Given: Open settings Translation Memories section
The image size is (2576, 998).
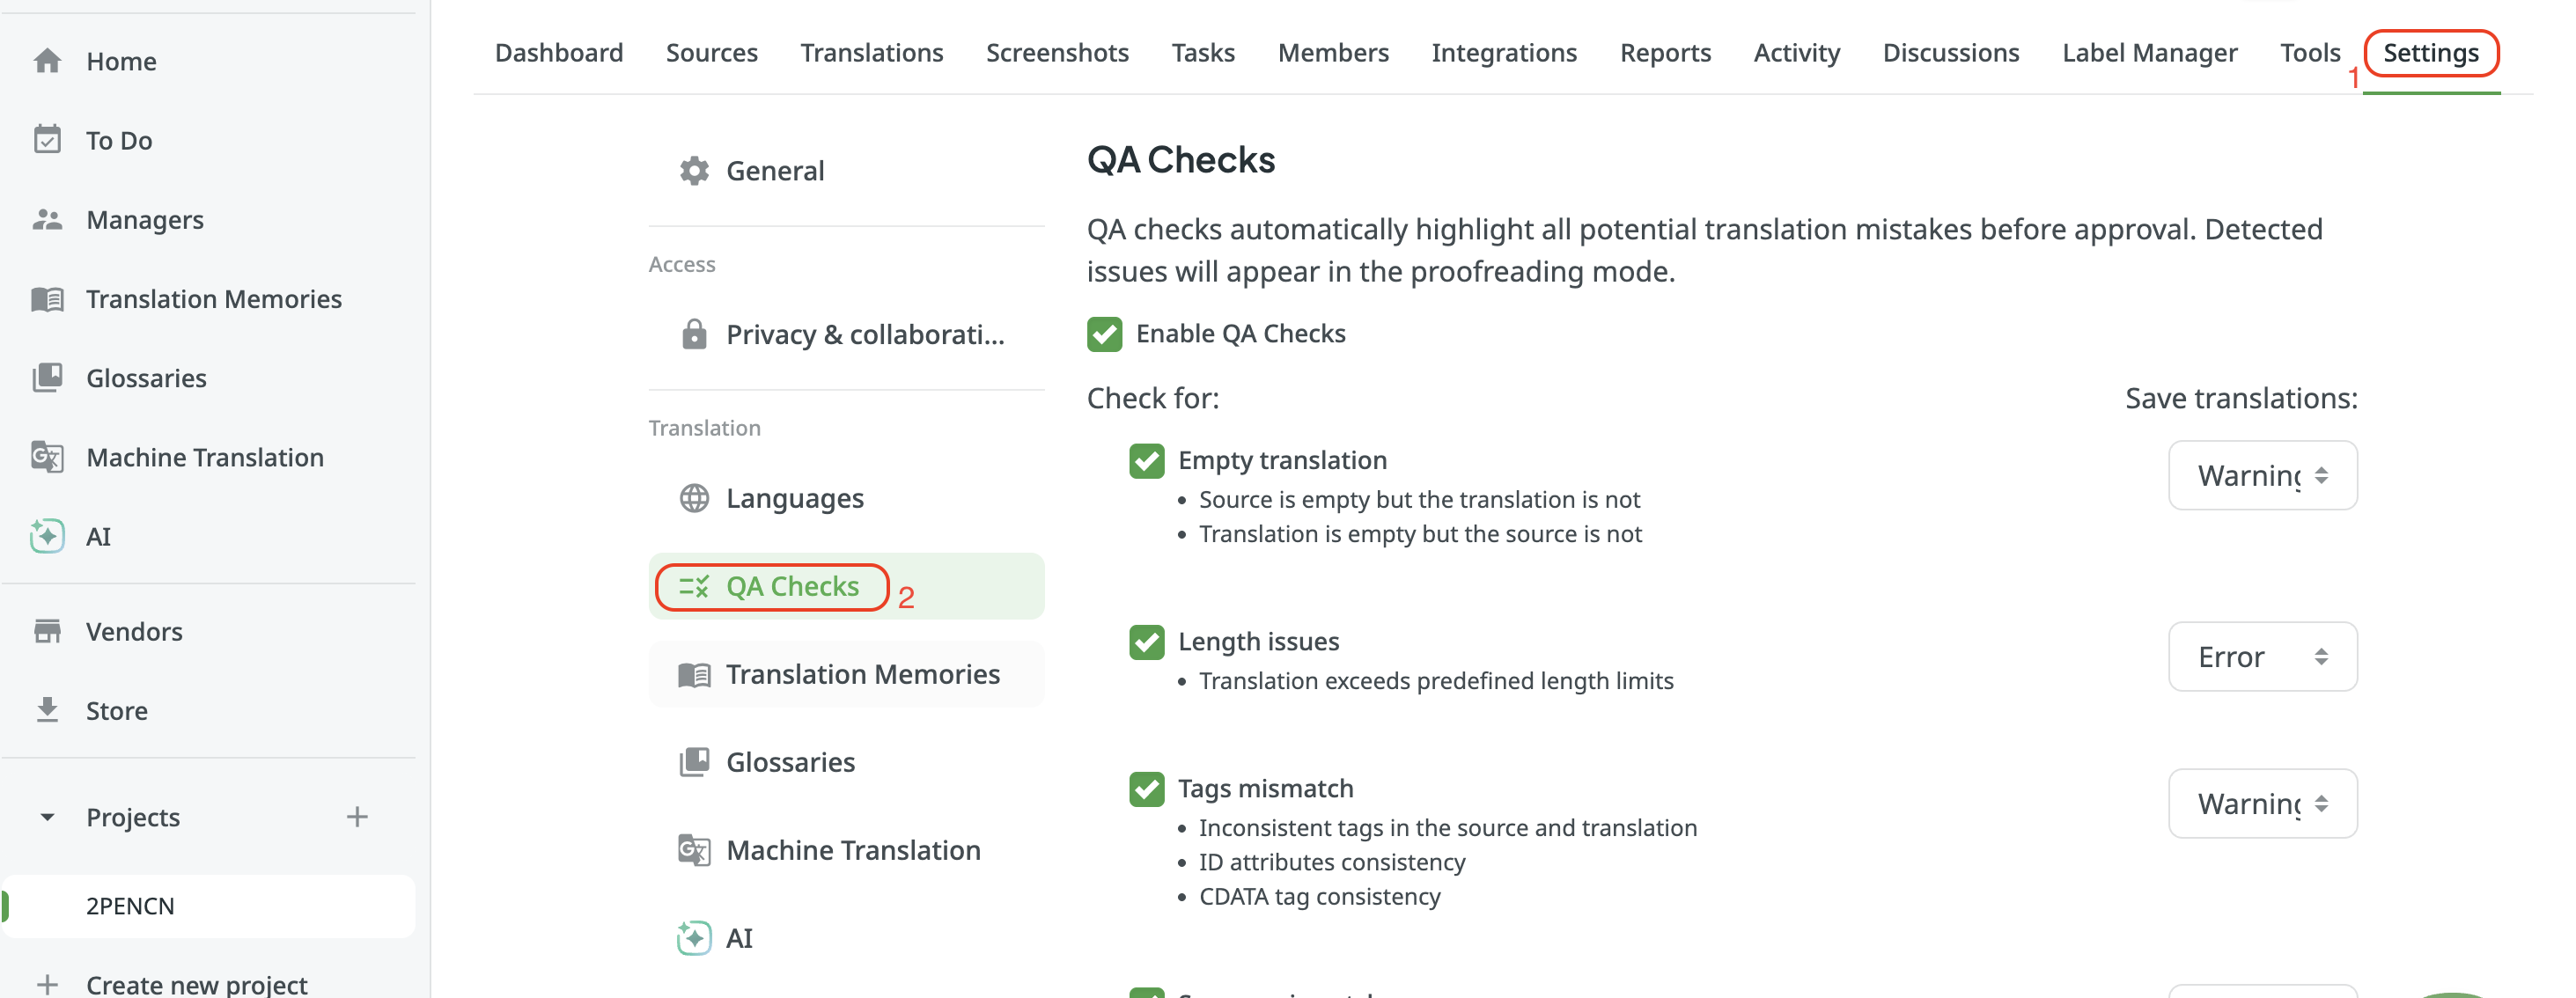Looking at the screenshot, I should 846,674.
